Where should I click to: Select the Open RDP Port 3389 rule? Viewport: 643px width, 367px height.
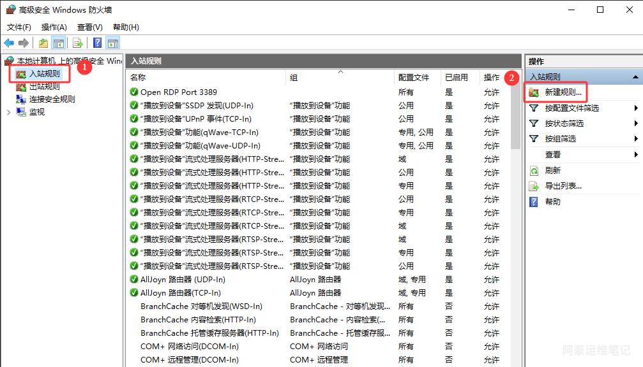click(178, 92)
